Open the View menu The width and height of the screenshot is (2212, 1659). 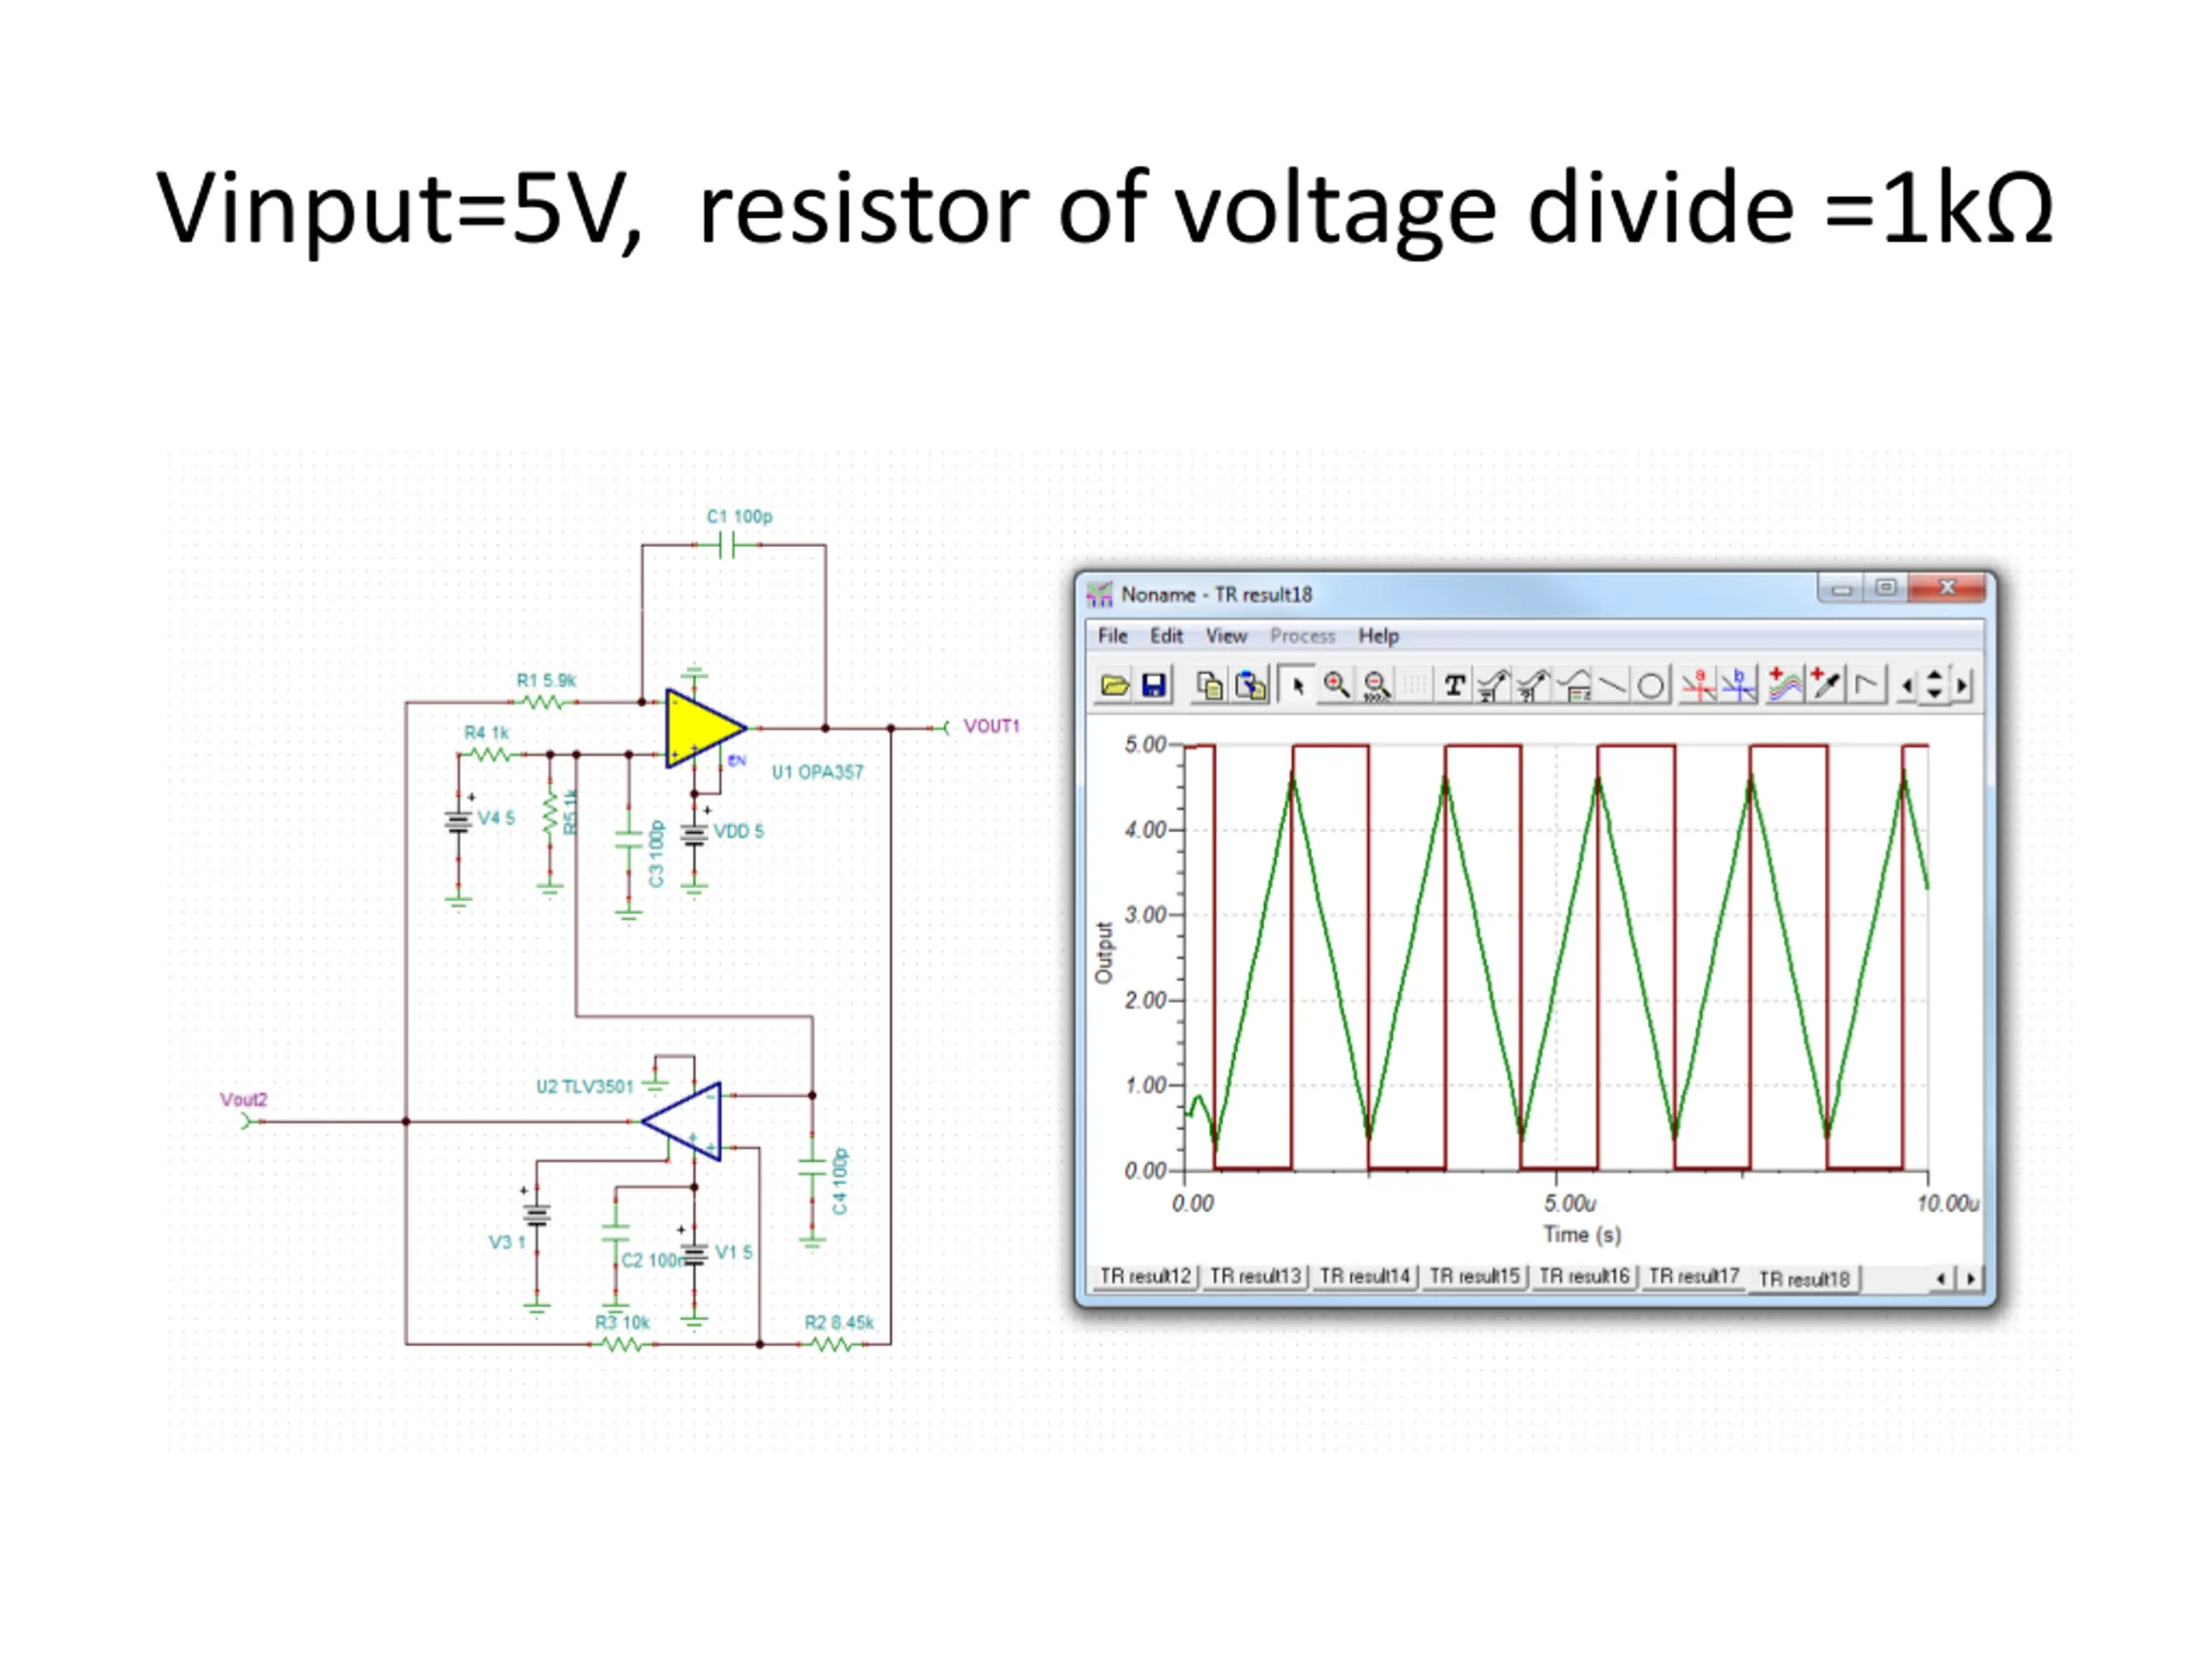(1225, 636)
